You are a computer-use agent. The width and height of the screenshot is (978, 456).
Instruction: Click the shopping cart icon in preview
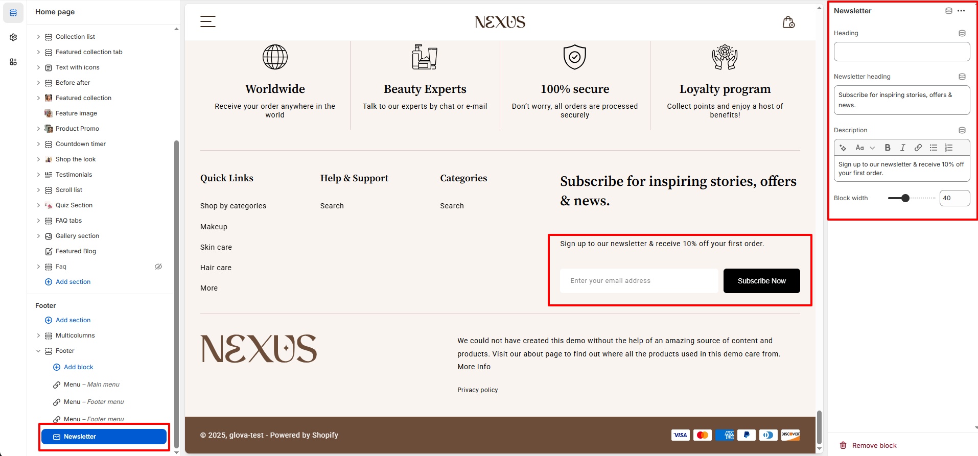point(788,22)
